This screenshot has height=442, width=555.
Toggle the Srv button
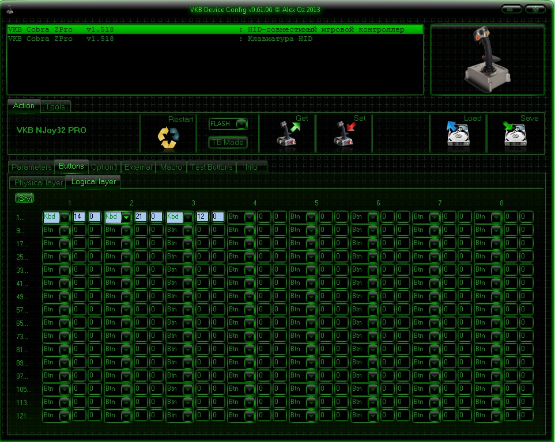pos(24,198)
